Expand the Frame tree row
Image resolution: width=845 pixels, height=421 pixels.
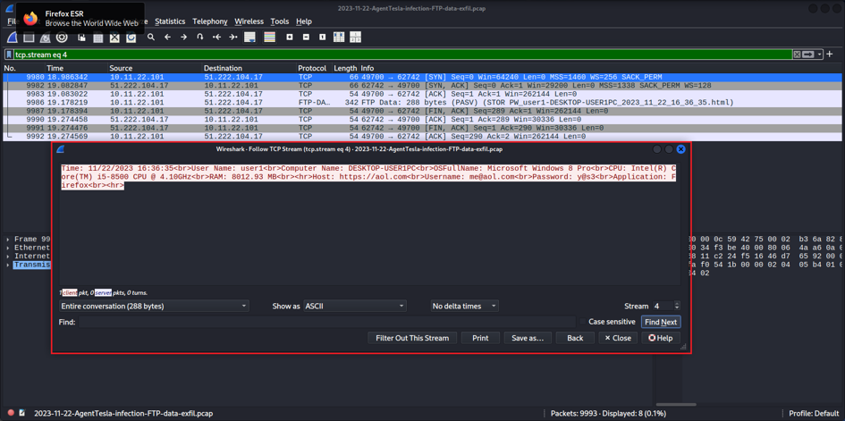coord(8,239)
